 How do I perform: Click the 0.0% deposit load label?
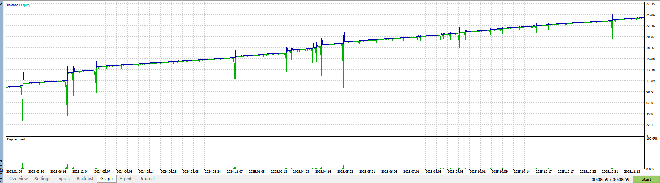coord(650,169)
